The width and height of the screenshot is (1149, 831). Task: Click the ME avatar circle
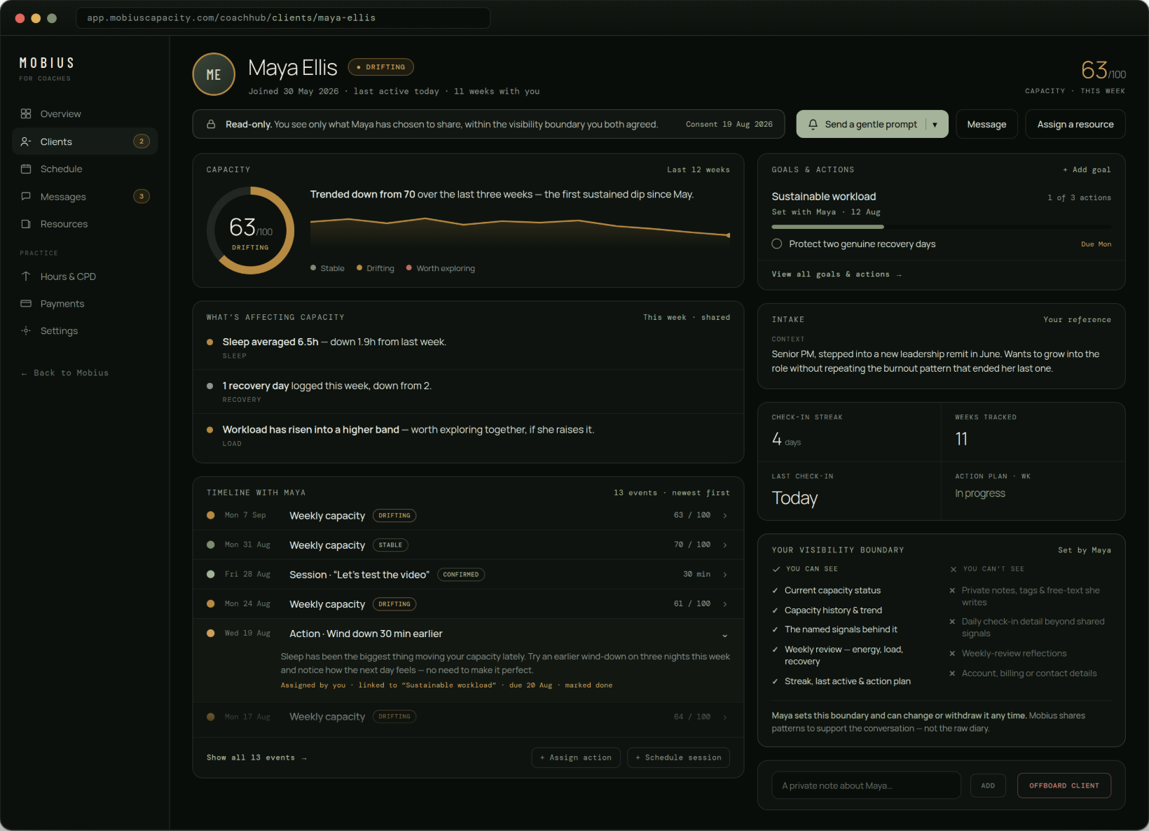[x=214, y=74]
